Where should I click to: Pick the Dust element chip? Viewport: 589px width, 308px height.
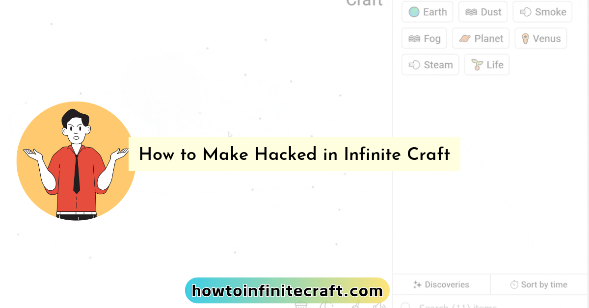tap(483, 12)
